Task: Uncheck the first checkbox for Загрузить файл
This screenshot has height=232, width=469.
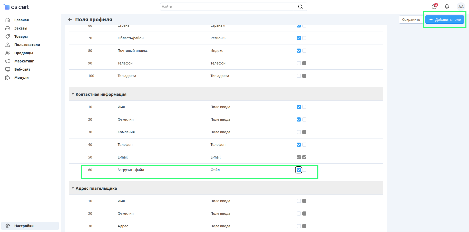Action: pyautogui.click(x=299, y=170)
